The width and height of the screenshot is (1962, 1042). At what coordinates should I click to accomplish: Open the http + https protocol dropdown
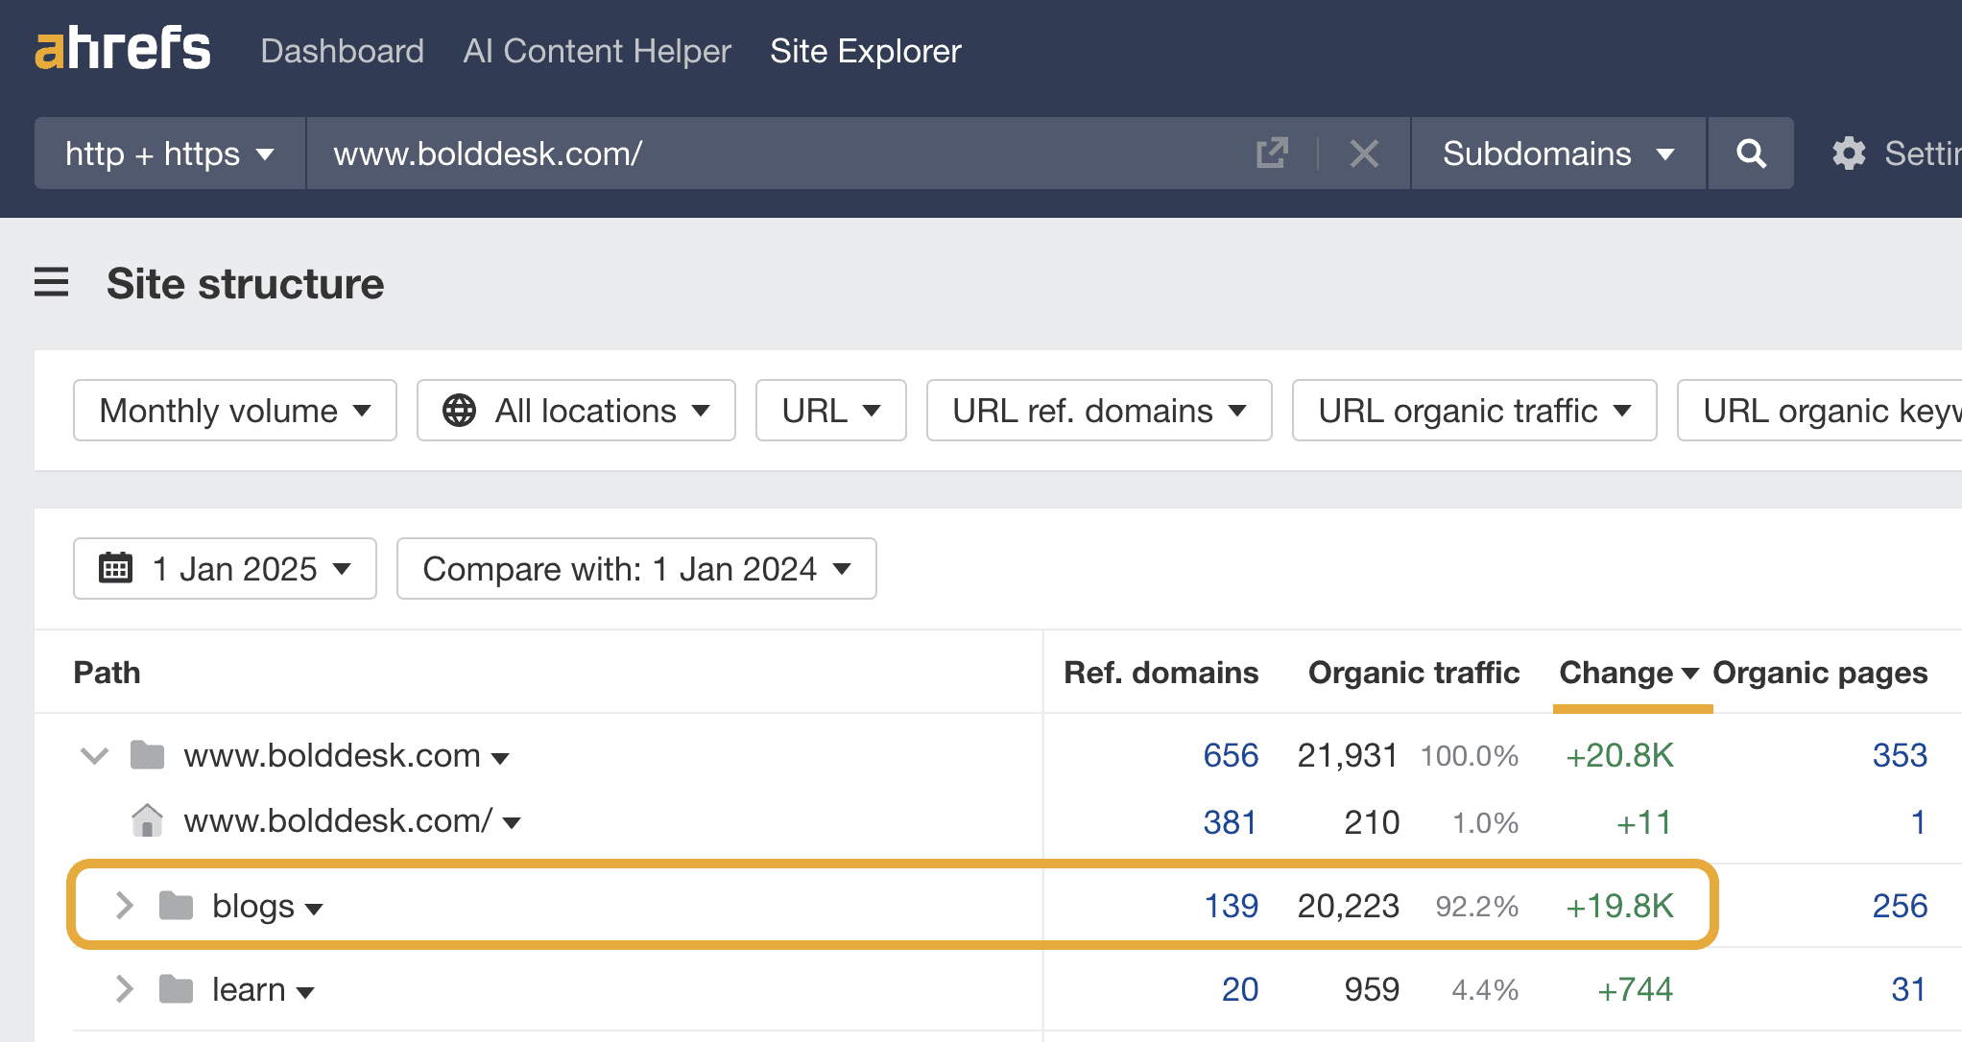click(x=170, y=154)
